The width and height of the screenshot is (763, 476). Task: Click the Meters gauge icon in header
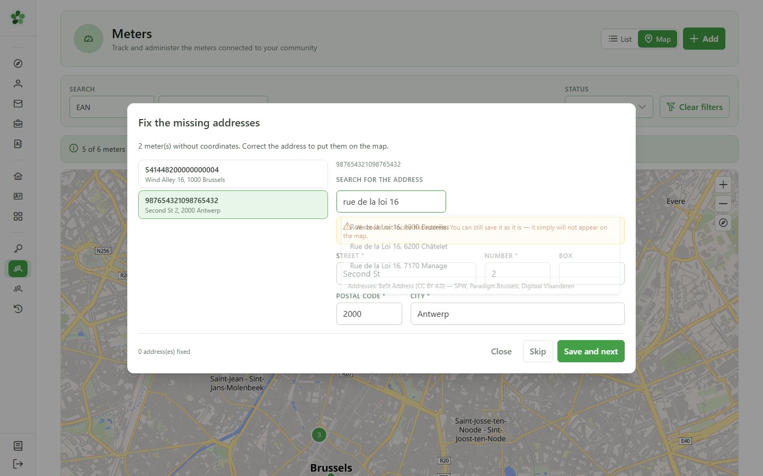[x=88, y=39]
